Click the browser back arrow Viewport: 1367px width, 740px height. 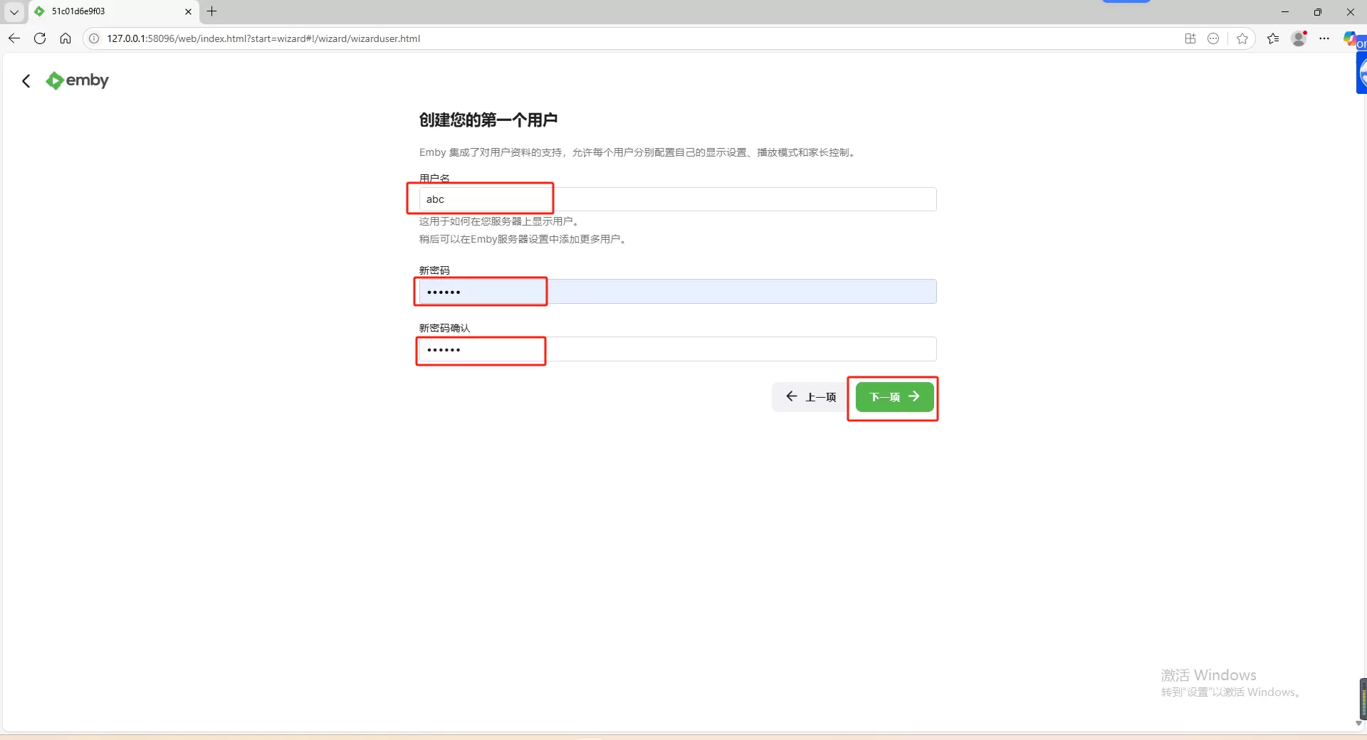tap(14, 38)
